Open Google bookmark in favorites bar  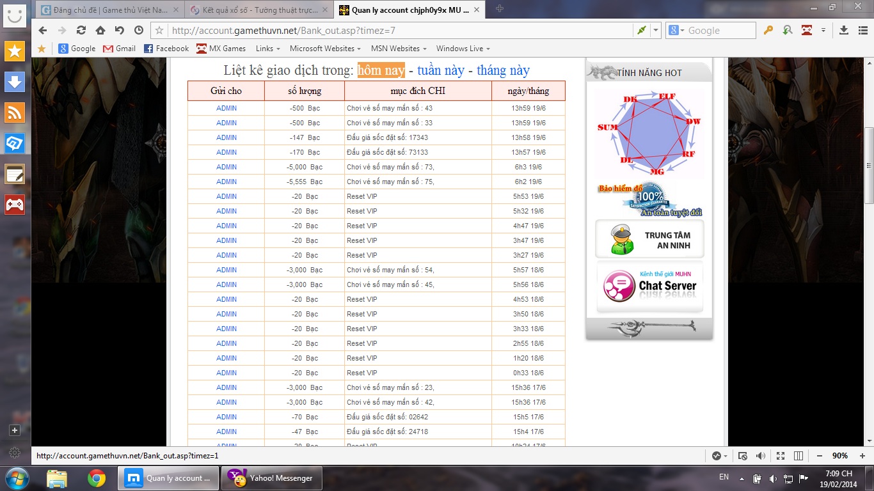tap(77, 49)
